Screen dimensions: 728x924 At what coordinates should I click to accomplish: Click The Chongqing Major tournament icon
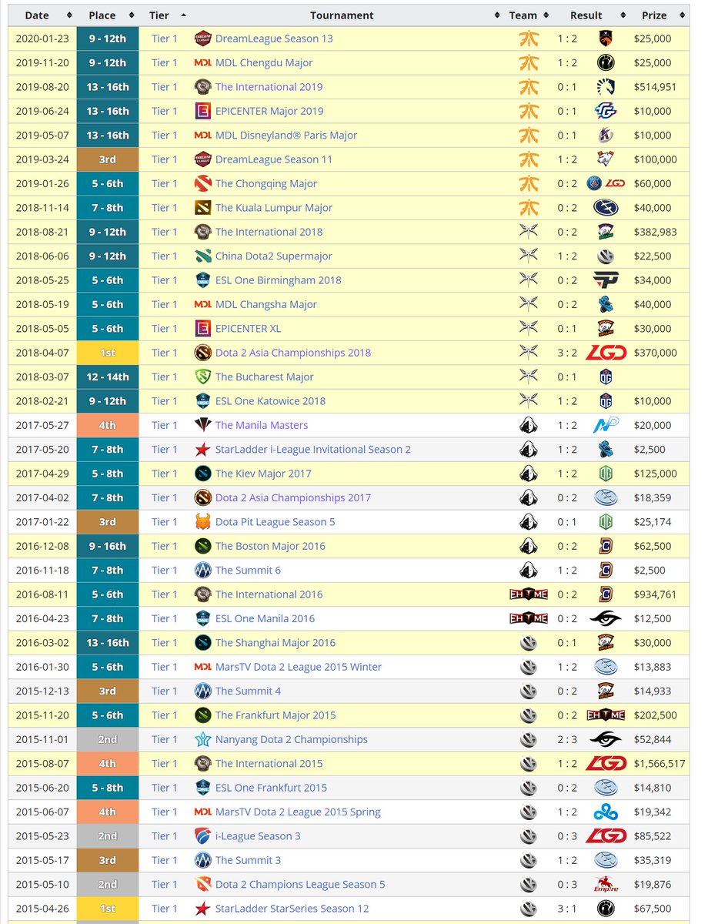point(202,183)
